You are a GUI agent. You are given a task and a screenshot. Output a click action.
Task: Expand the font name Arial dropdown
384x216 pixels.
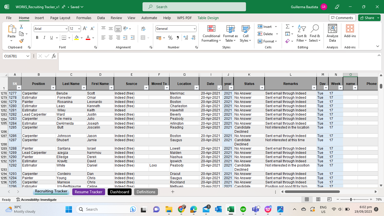click(x=66, y=29)
